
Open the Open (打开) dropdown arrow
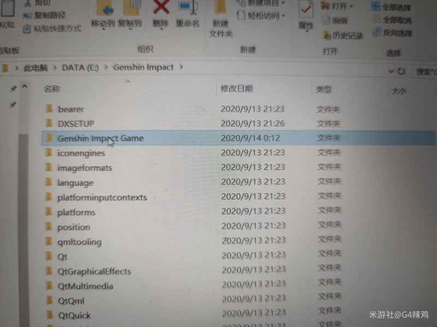click(350, 7)
